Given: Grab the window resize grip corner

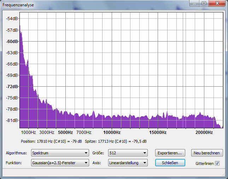Looking at the screenshot, I should pyautogui.click(x=223, y=174).
